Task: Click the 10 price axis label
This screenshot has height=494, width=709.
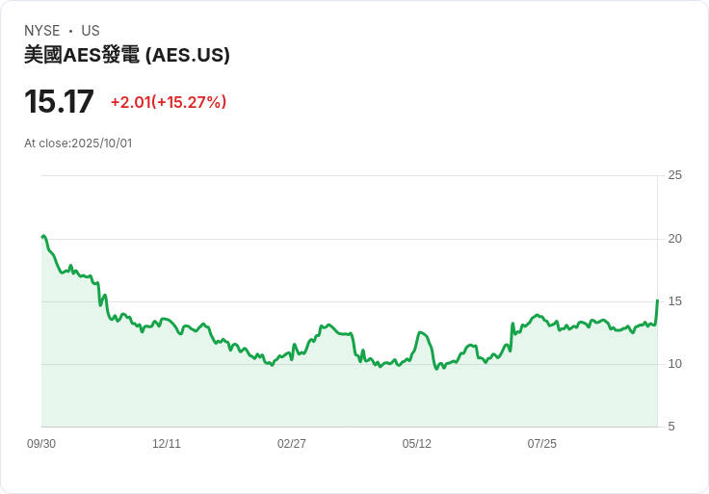Action: click(674, 364)
